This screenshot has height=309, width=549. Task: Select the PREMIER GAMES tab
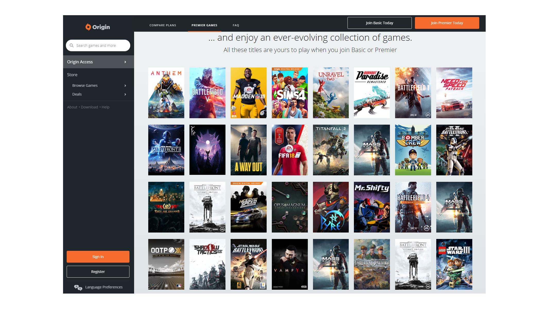[204, 25]
